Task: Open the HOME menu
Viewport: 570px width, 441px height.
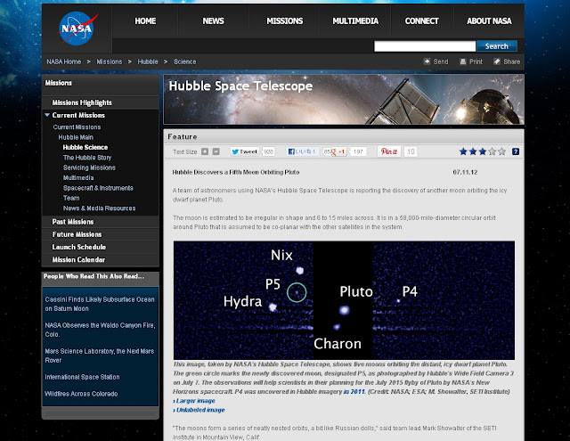Action: tap(145, 21)
